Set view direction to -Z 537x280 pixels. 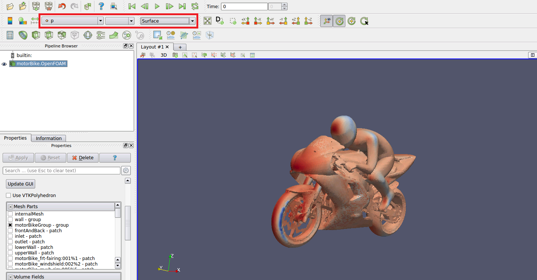pos(308,21)
